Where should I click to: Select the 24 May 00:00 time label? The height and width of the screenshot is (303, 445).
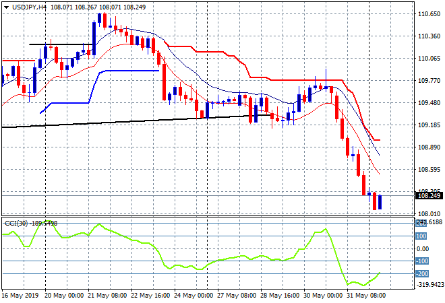[x=194, y=296]
